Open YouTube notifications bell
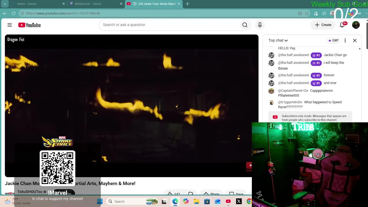 coord(342,25)
